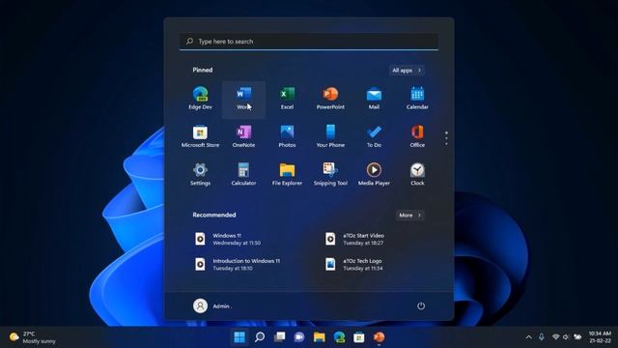
Task: Launch PowerPoint from pinned apps
Action: point(330,99)
